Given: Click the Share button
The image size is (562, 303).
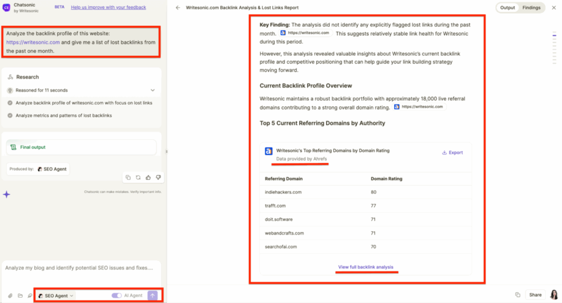Looking at the screenshot, I should tap(535, 295).
